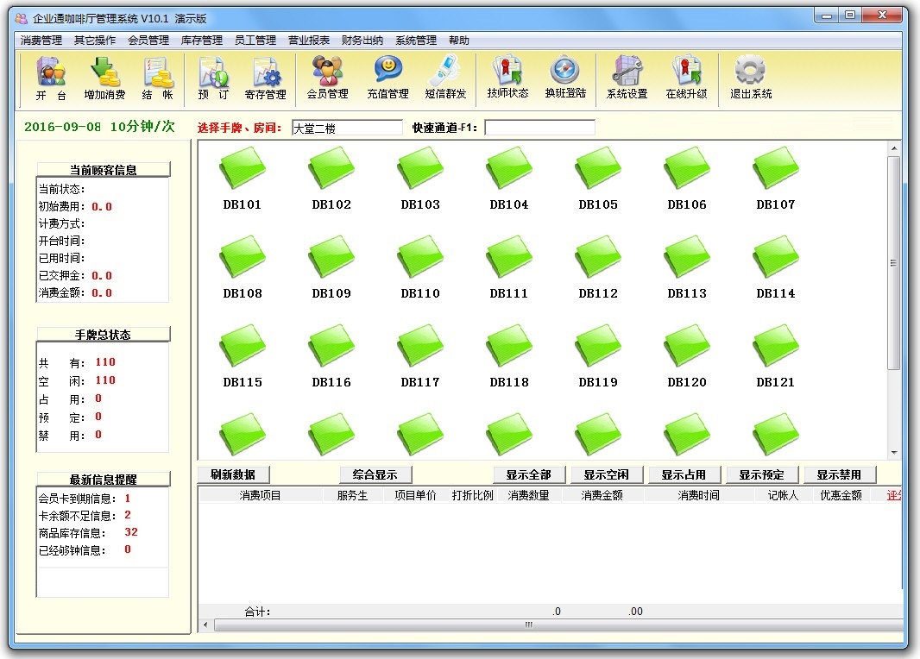
Task: Click the 打折比例 column header
Action: (x=472, y=495)
